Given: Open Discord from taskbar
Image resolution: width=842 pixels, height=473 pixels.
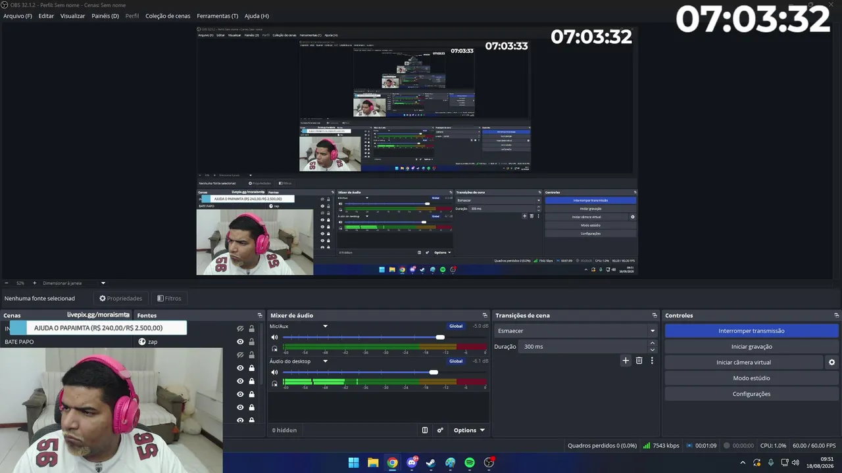Looking at the screenshot, I should pos(412,462).
